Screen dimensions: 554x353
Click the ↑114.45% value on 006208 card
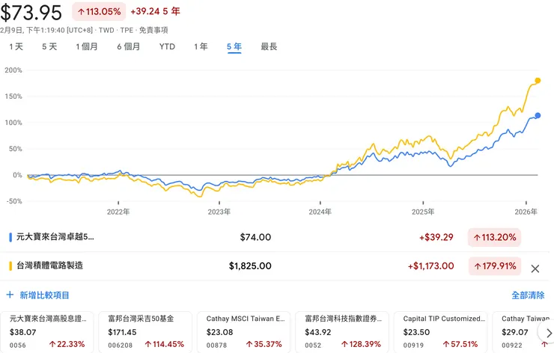point(164,344)
